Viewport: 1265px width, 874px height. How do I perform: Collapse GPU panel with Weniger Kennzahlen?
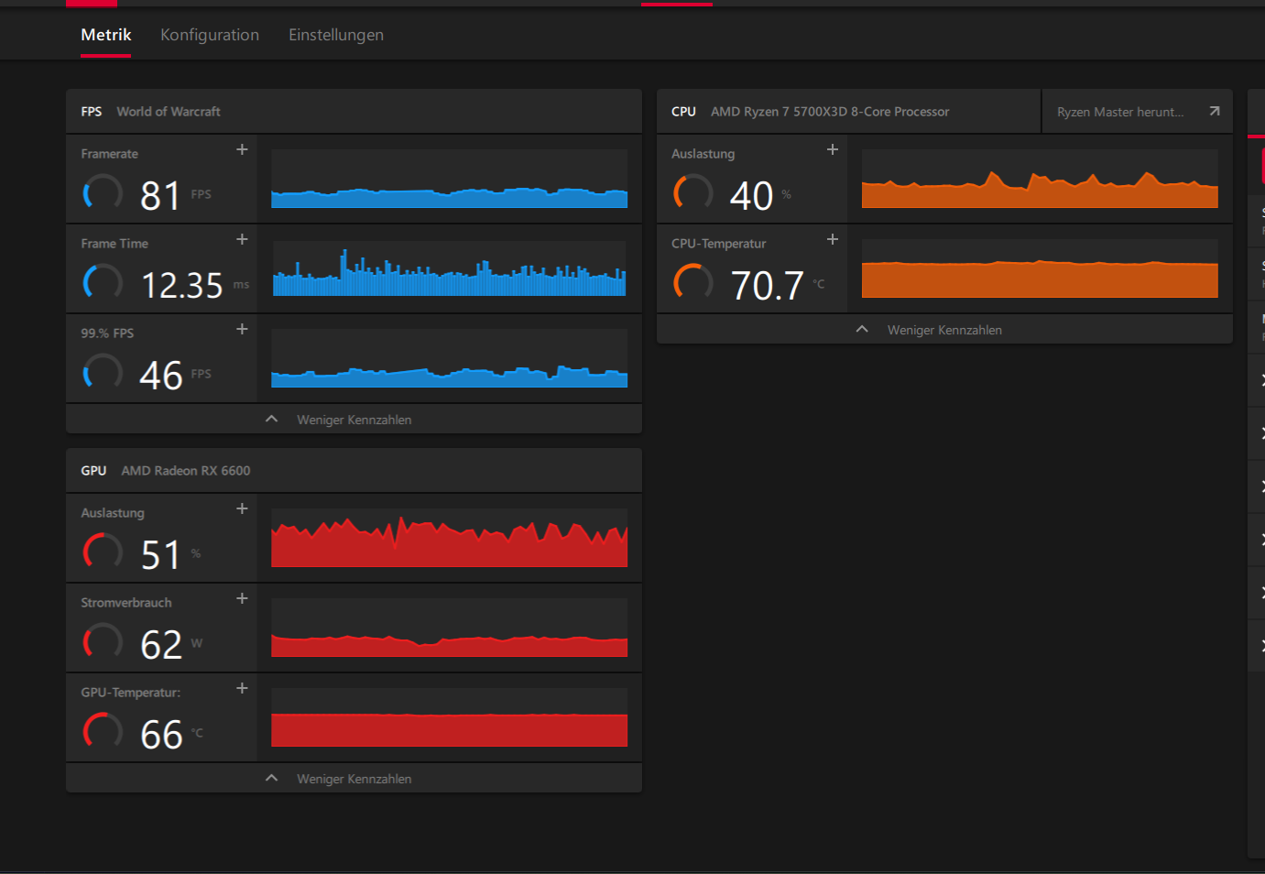pos(354,779)
